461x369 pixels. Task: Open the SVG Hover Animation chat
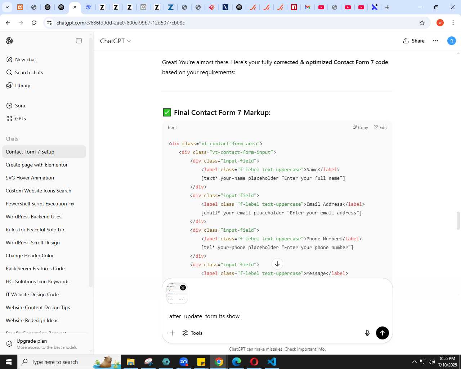44,178
